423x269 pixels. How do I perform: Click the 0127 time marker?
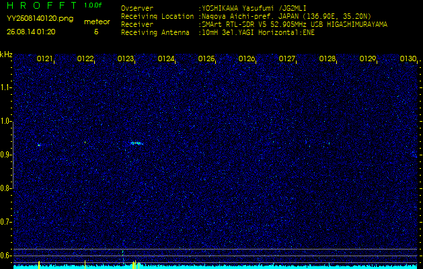pos(286,59)
